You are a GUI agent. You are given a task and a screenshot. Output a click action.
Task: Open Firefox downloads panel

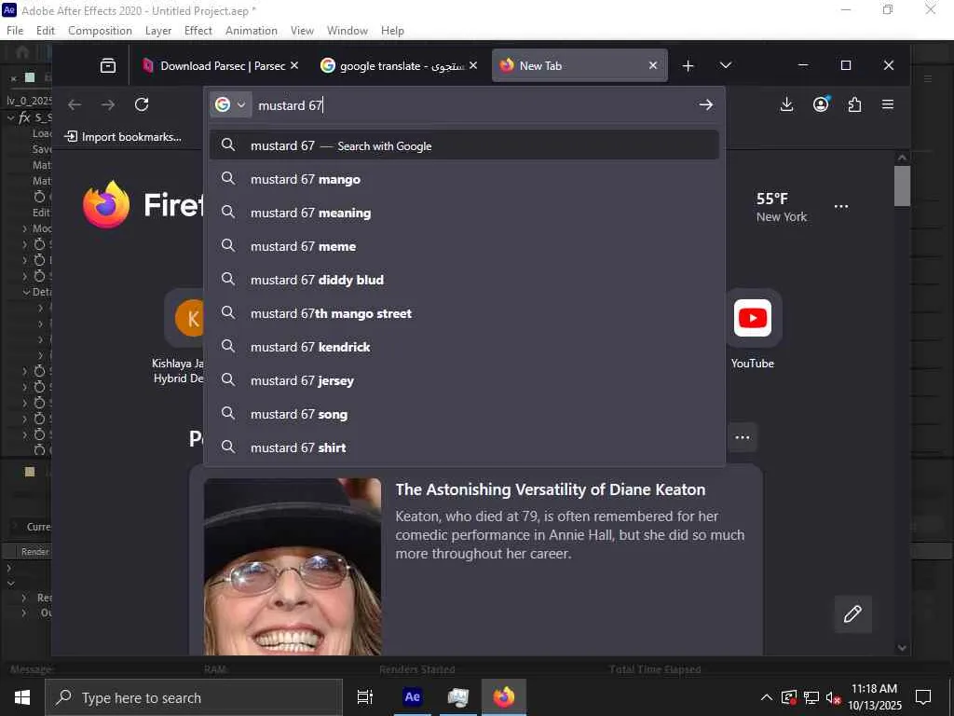coord(786,104)
